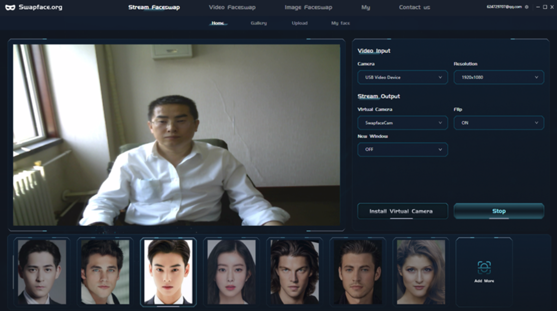Click the account email in title bar
The height and width of the screenshot is (311, 557).
(x=504, y=6)
